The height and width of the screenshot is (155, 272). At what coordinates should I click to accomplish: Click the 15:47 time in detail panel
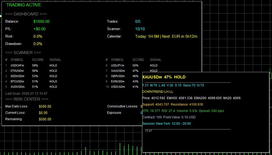[148, 131]
